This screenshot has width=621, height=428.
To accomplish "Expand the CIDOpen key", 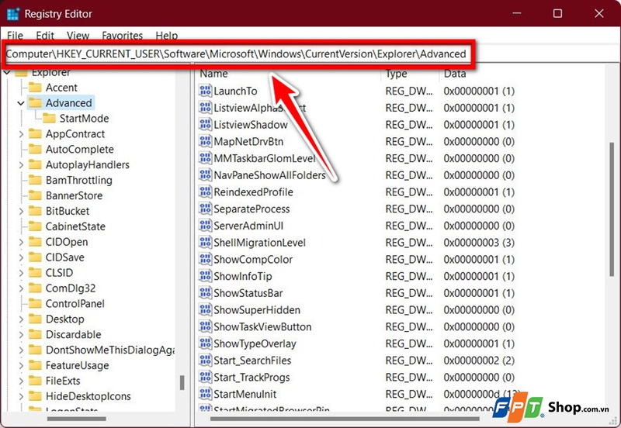I will tap(21, 242).
